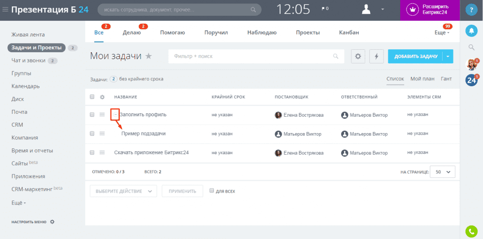Viewport: 483px width, 239px height.
Task: Open CRM in the left sidebar
Action: pyautogui.click(x=17, y=125)
